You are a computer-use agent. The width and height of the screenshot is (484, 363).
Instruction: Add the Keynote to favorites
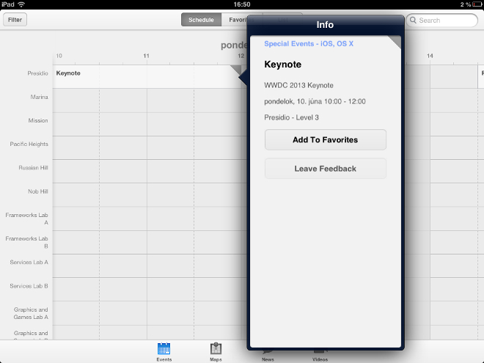coord(326,140)
